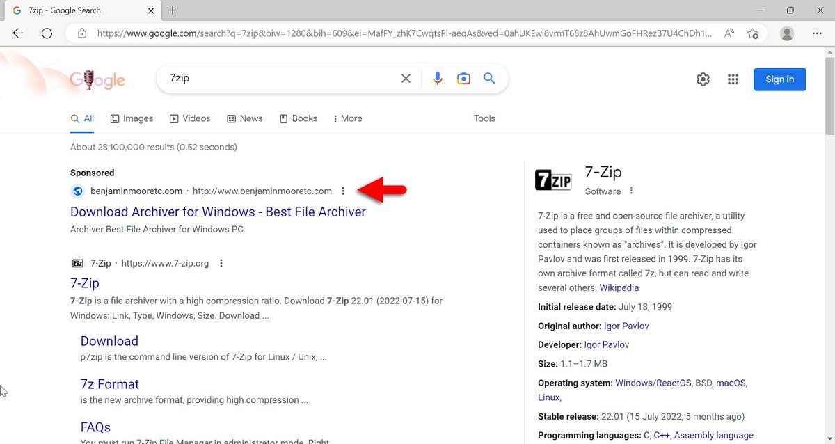The width and height of the screenshot is (835, 444).
Task: Open the FAQs sitelink
Action: click(95, 427)
